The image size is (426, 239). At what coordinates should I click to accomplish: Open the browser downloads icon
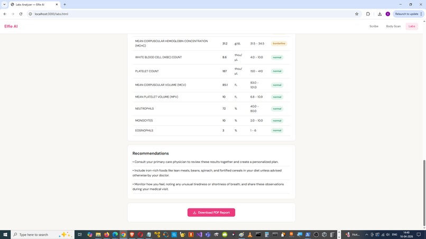pos(379,14)
